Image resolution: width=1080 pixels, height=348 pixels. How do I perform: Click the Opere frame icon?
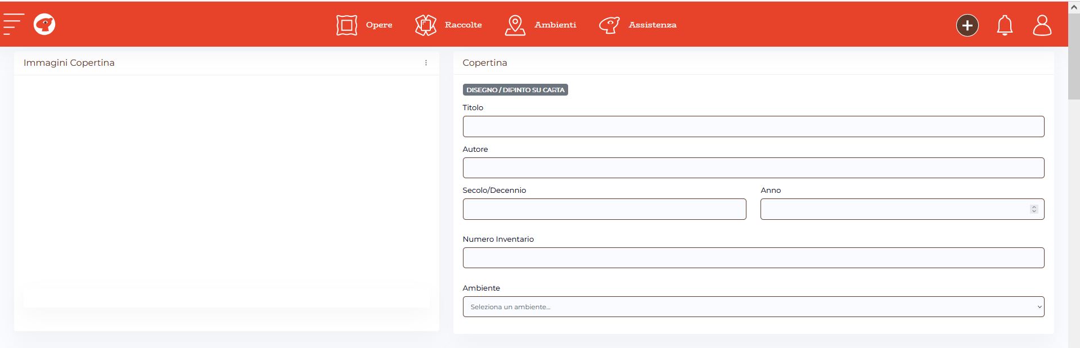pos(346,25)
